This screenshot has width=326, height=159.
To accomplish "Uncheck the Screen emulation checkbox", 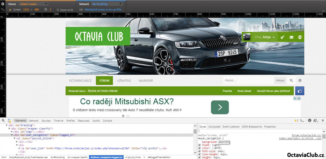I will tap(10, 10).
